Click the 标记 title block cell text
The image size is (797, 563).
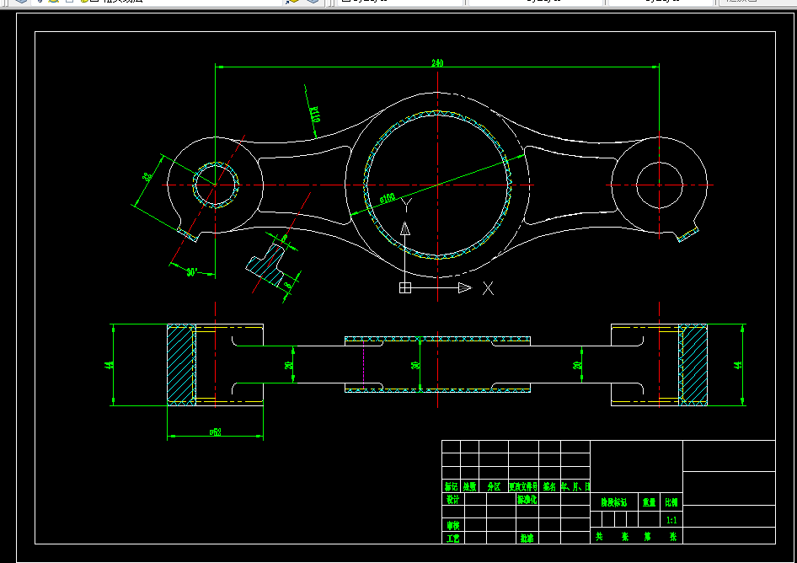click(451, 486)
